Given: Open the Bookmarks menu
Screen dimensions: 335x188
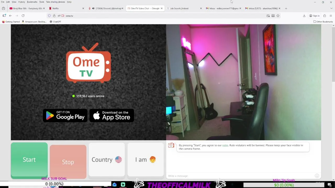Looking at the screenshot, I should click(32, 2).
